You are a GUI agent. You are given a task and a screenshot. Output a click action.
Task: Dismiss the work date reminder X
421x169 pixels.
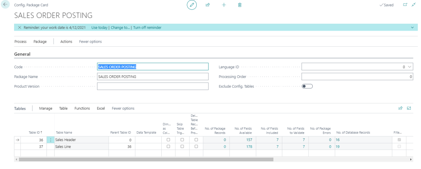click(19, 27)
